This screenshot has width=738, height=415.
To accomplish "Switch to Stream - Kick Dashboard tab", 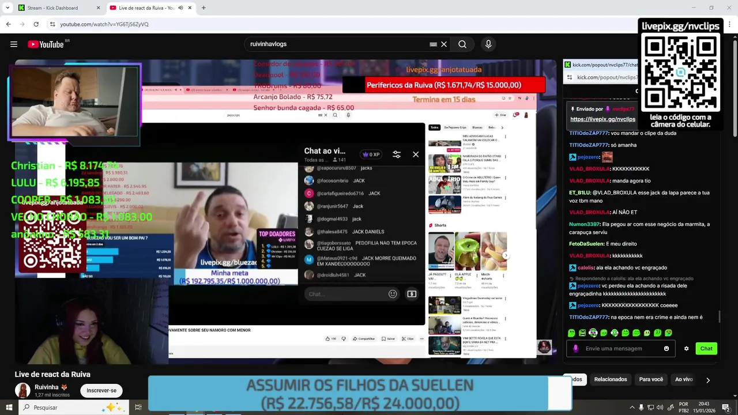I will tap(59, 8).
